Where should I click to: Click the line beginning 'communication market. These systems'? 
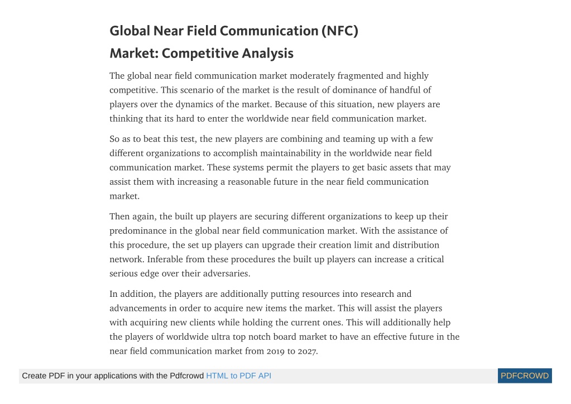click(x=280, y=167)
